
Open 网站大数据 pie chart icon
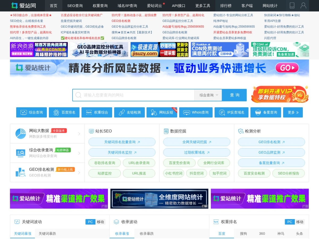[20, 134]
